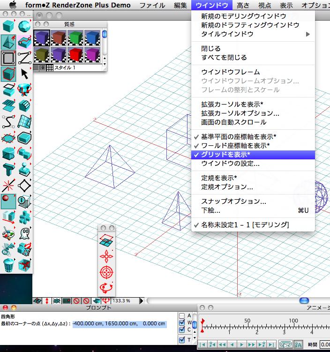Image resolution: width=330 pixels, height=352 pixels.
Task: Open 表示 menu
Action: click(x=286, y=5)
